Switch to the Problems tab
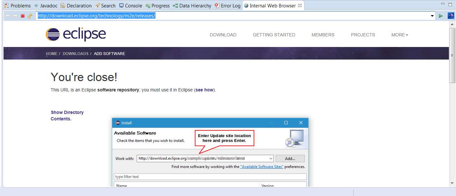The width and height of the screenshot is (456, 196). point(17,5)
